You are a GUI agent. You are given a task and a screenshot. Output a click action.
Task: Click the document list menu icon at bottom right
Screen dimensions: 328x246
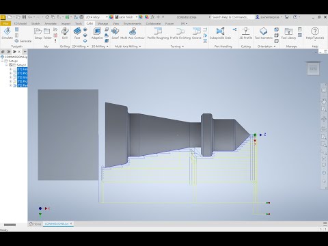point(325,224)
